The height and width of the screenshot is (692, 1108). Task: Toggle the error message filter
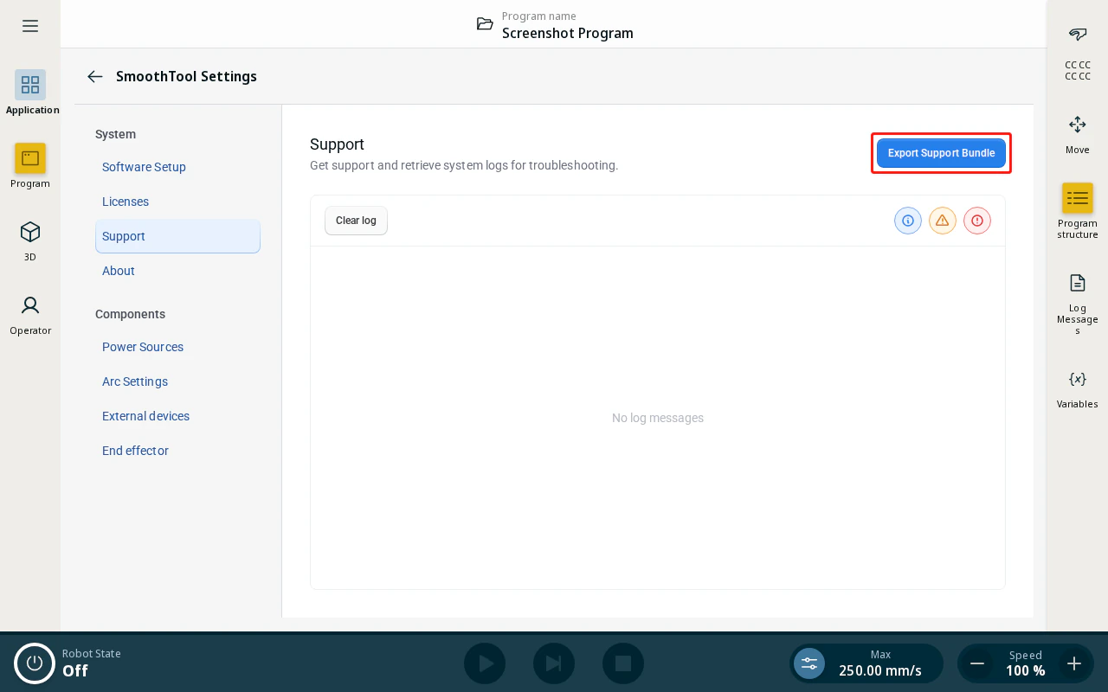point(977,221)
